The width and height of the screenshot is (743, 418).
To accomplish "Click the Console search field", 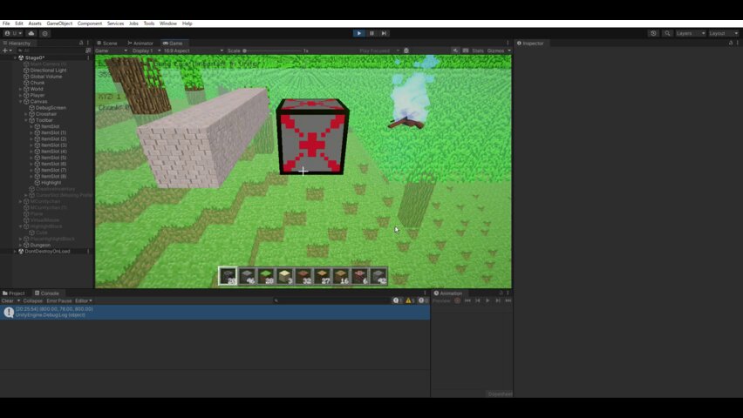I will [331, 300].
